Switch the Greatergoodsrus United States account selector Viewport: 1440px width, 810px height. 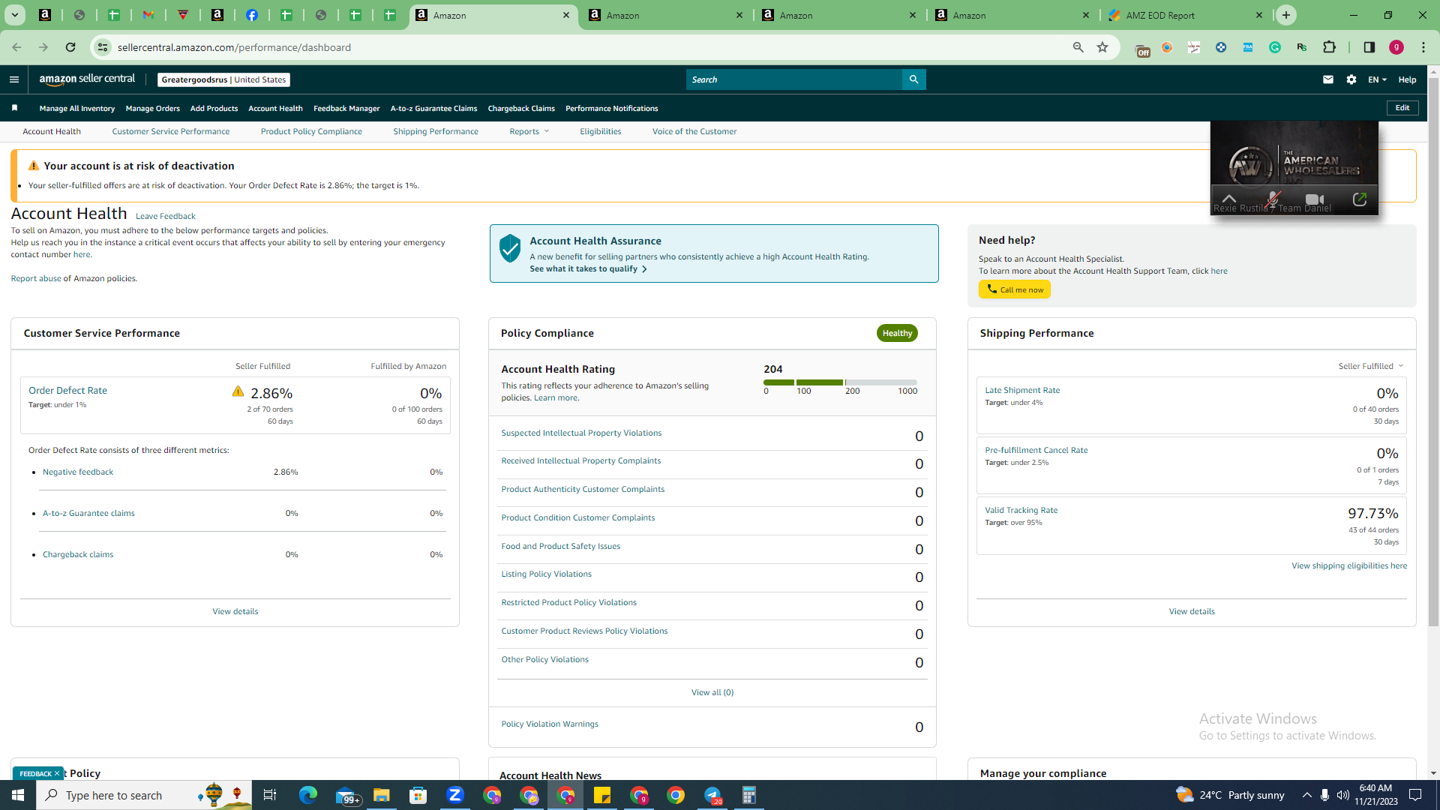tap(223, 79)
